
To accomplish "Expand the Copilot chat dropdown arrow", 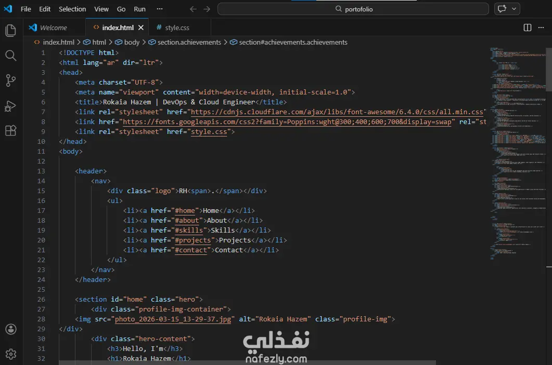I will click(x=514, y=9).
